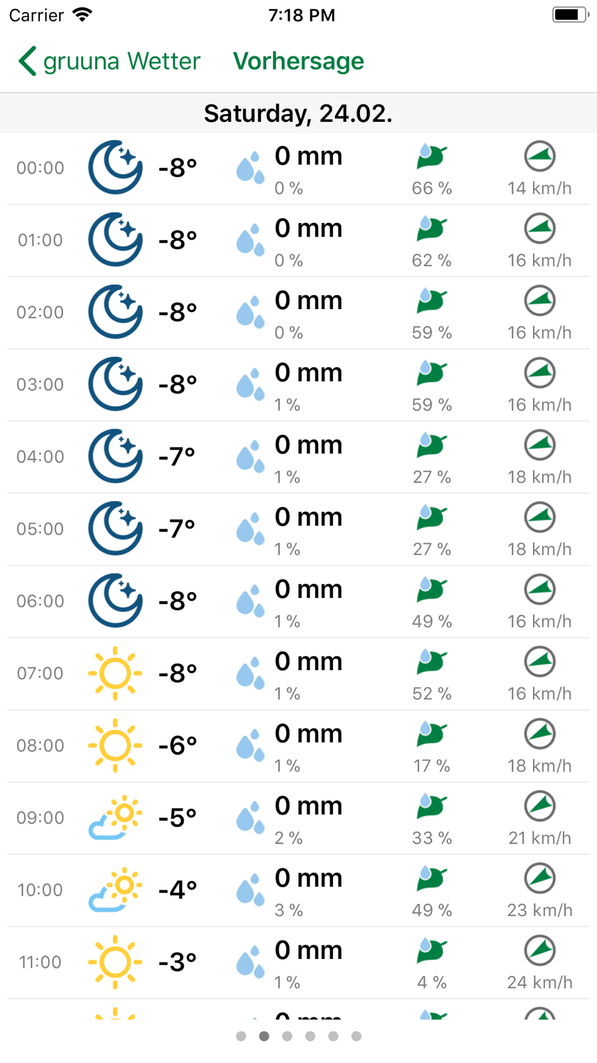Tap the Vorhersage title

[298, 61]
